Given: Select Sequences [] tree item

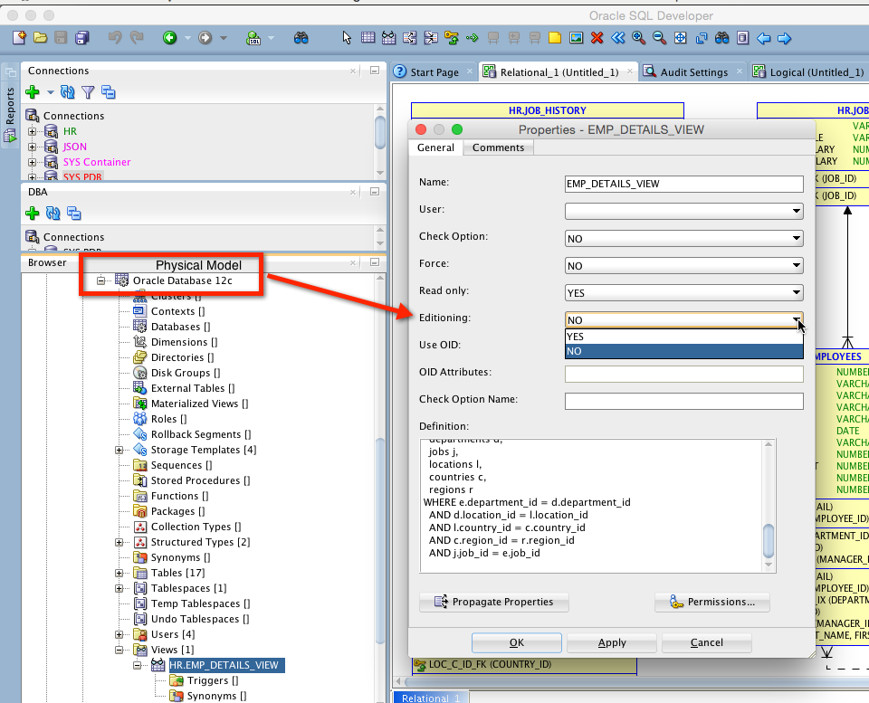Looking at the screenshot, I should pyautogui.click(x=181, y=465).
